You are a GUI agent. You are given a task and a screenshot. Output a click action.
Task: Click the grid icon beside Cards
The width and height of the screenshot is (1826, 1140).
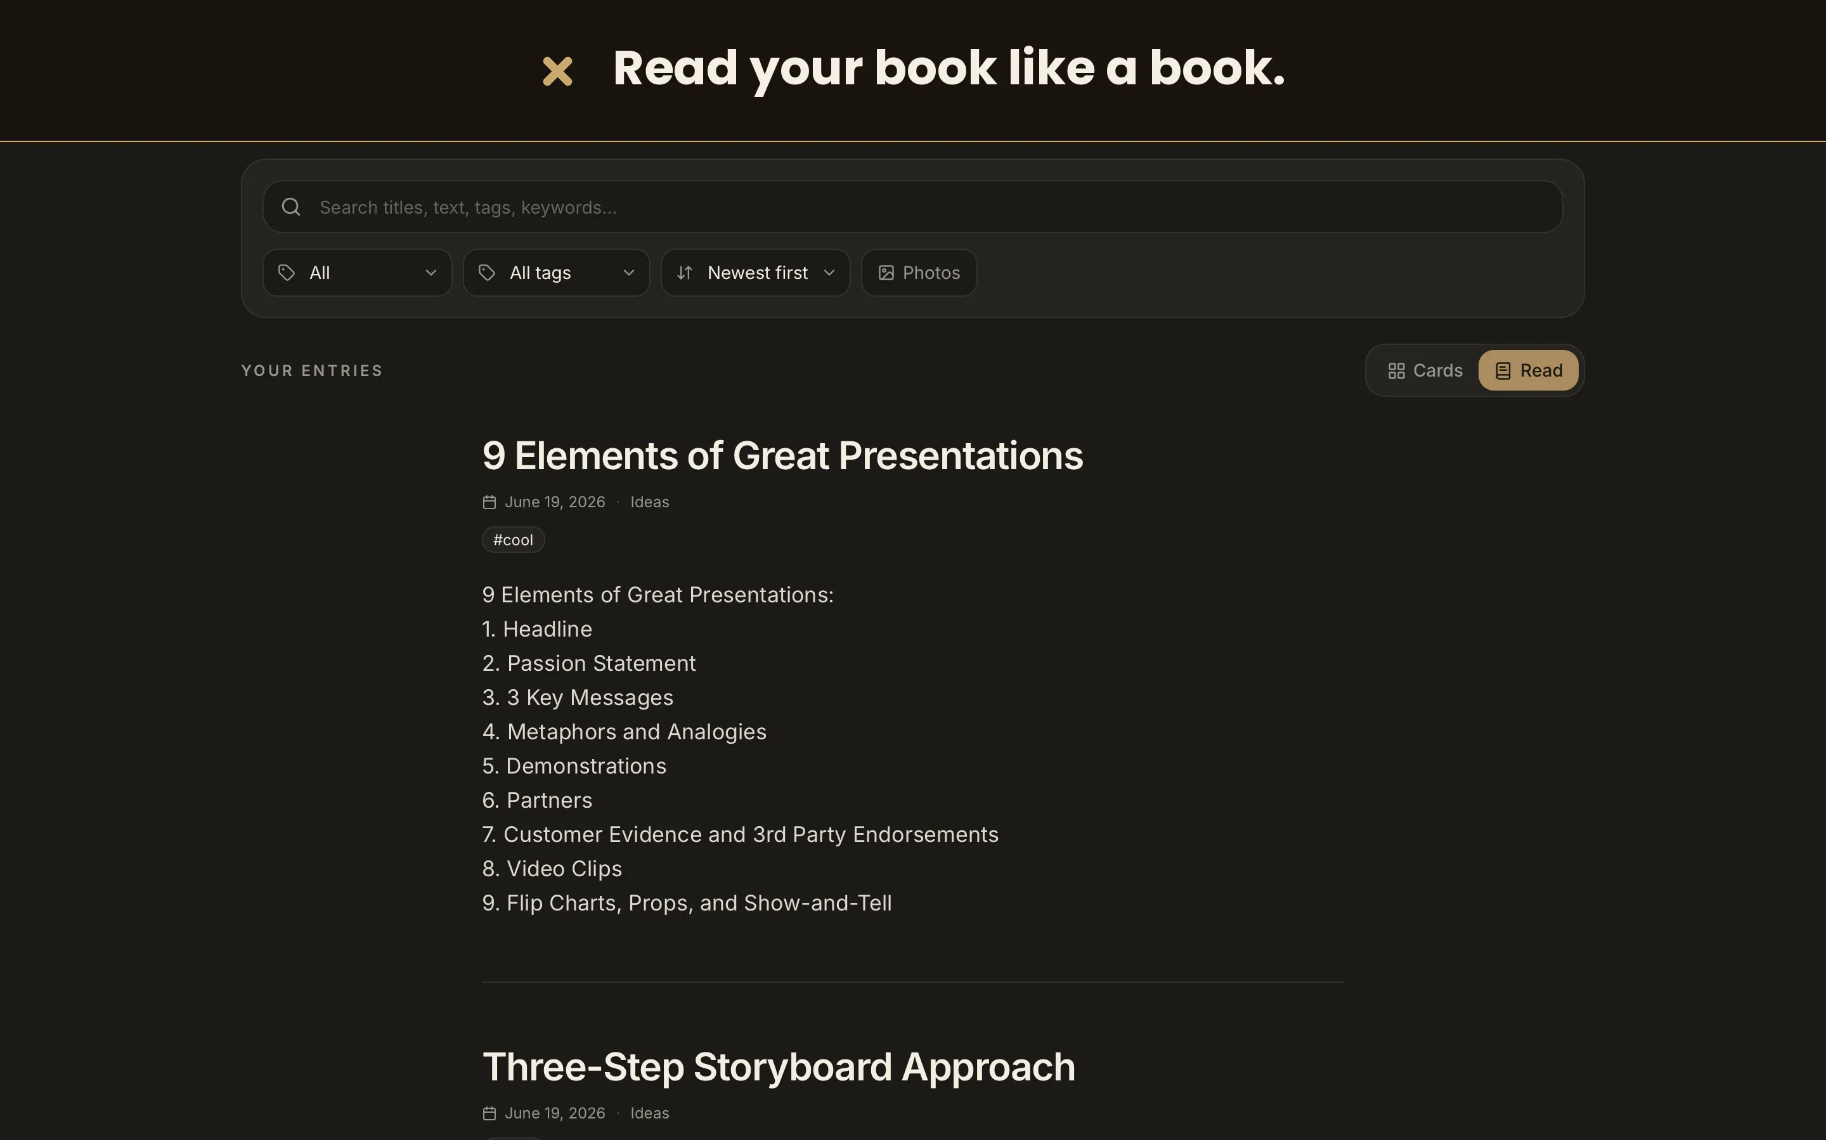pyautogui.click(x=1396, y=371)
